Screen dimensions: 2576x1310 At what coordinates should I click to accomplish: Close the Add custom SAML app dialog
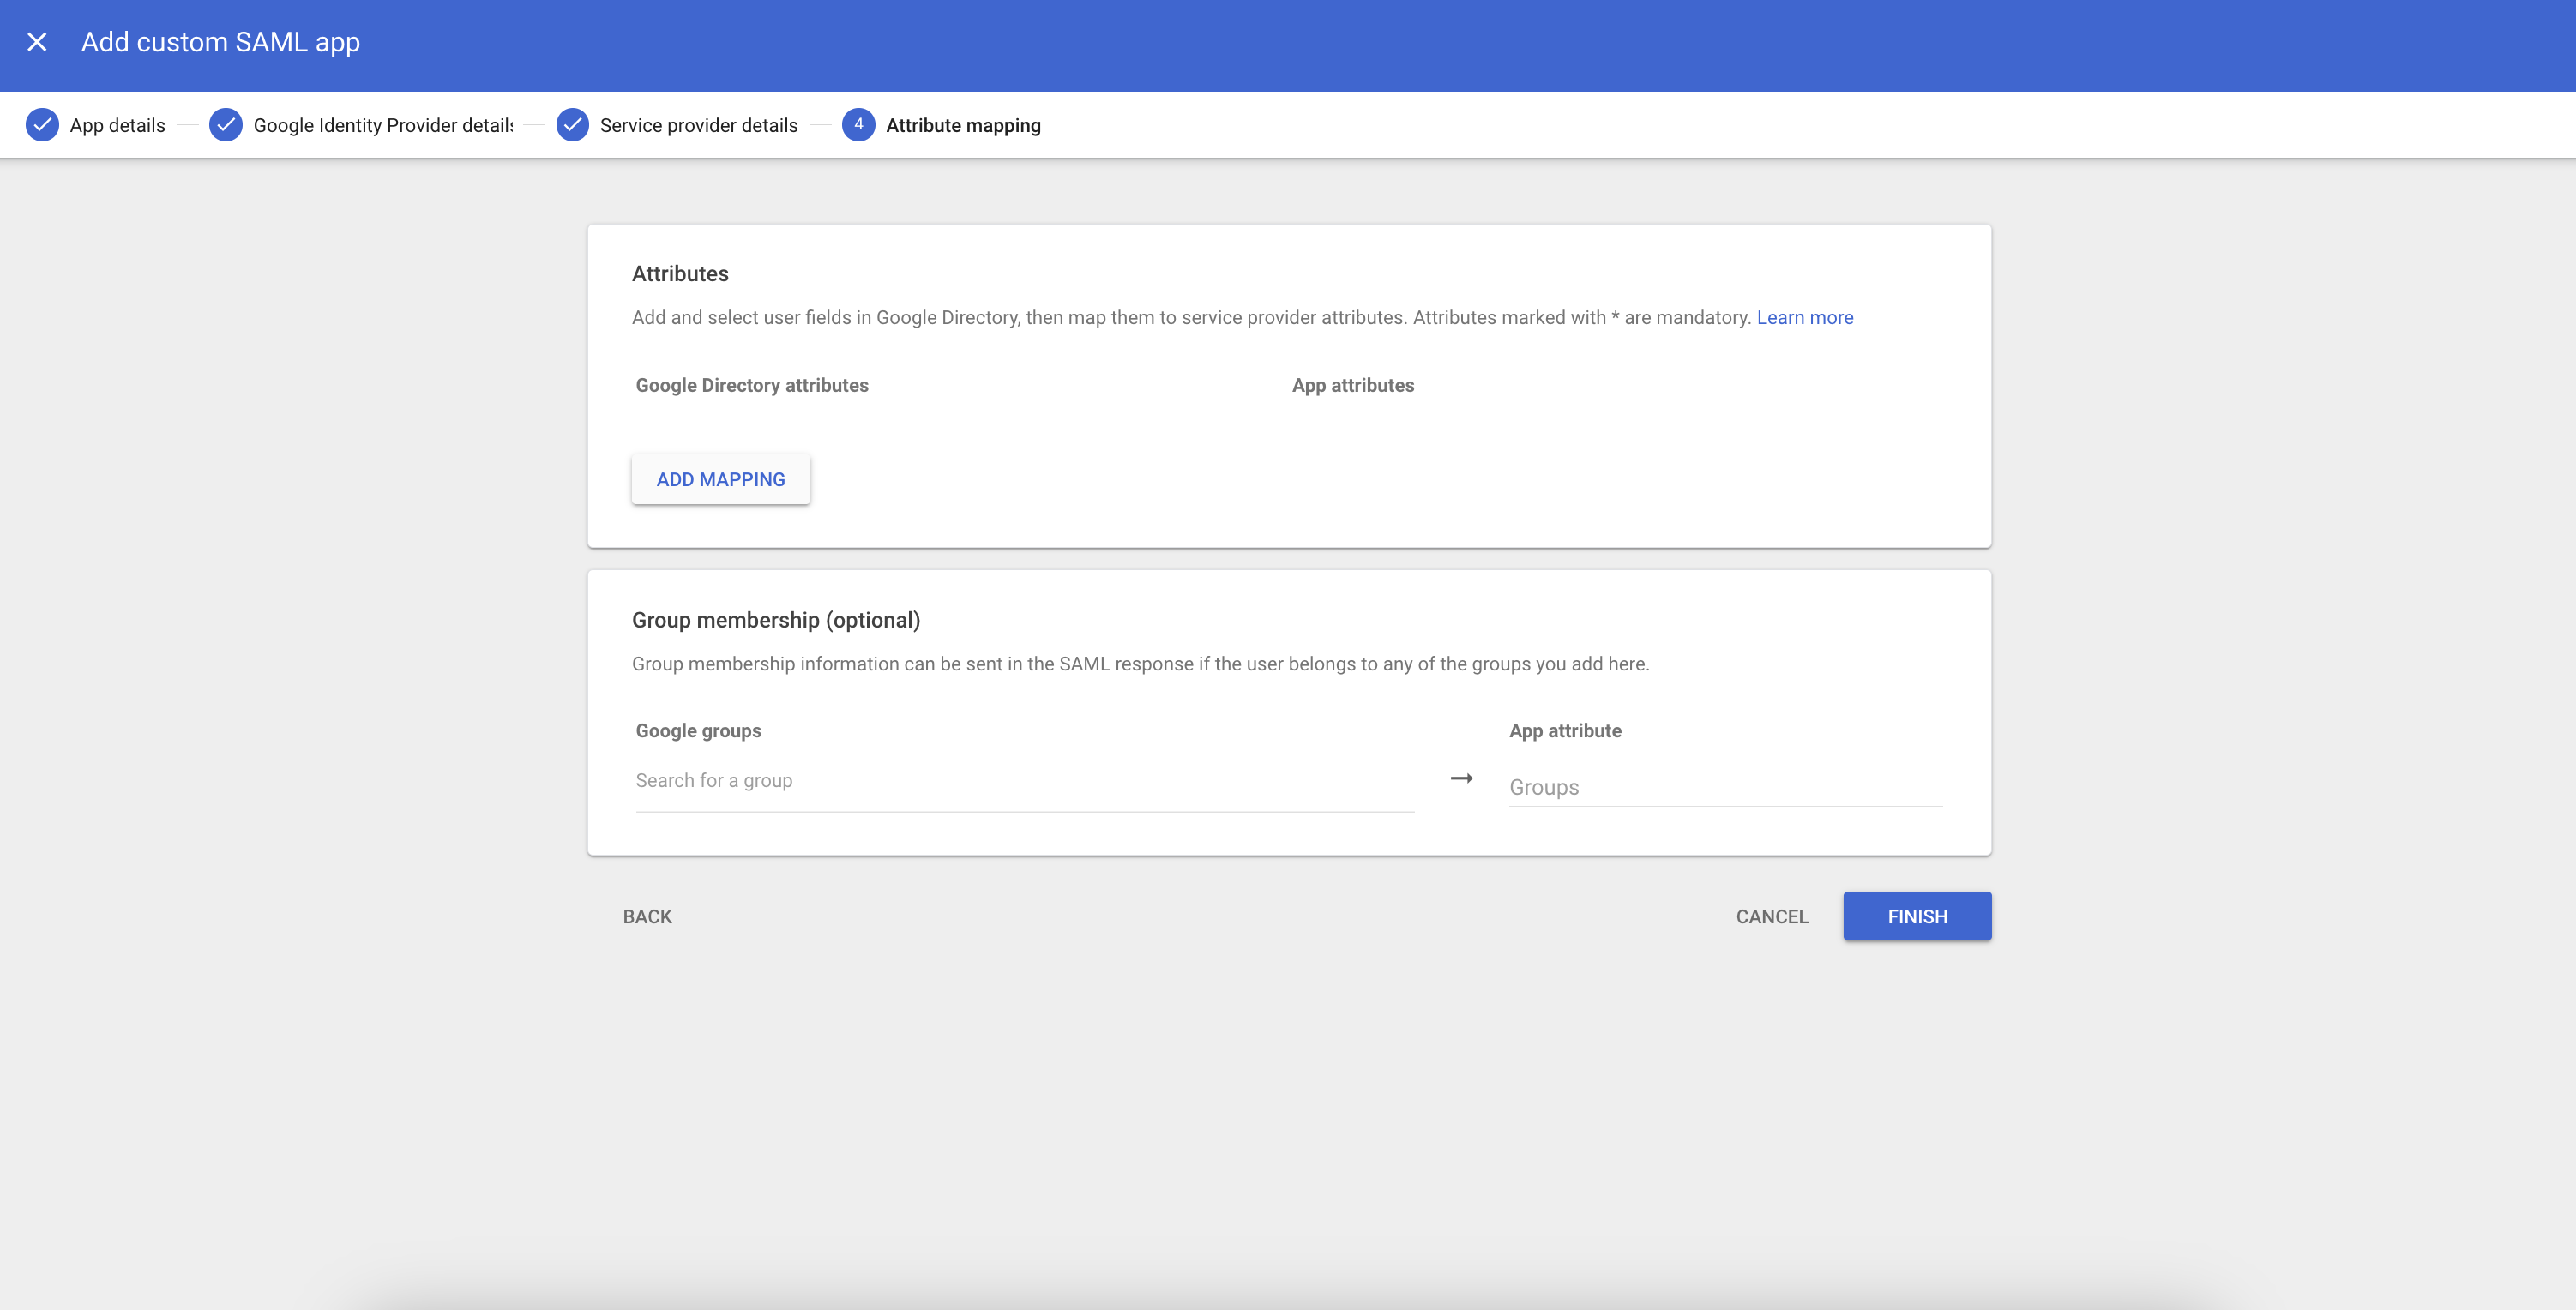pos(37,42)
